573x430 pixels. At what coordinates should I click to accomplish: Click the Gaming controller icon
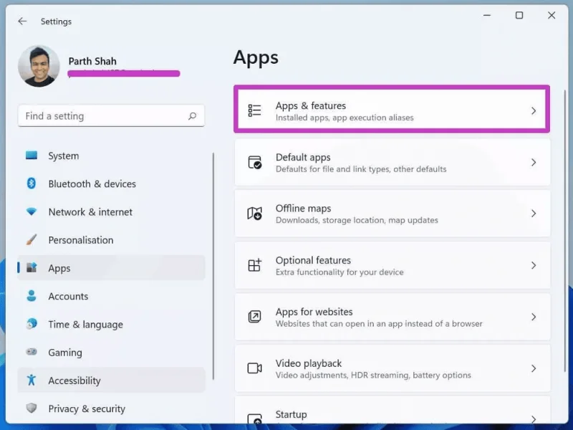[32, 352]
